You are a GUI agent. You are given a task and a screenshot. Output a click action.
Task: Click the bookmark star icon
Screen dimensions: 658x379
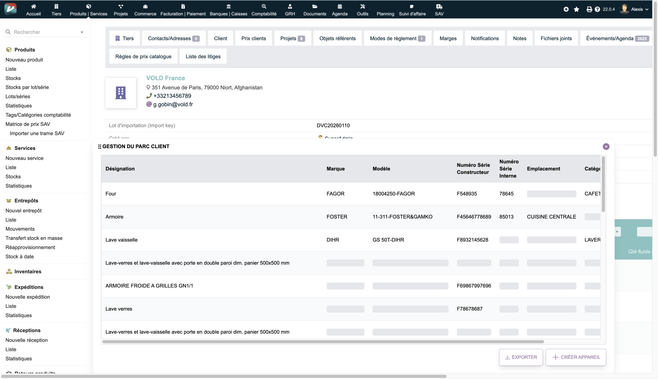[577, 9]
